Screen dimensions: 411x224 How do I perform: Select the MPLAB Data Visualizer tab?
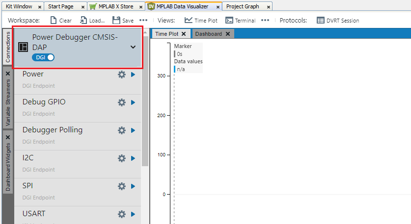point(183,6)
